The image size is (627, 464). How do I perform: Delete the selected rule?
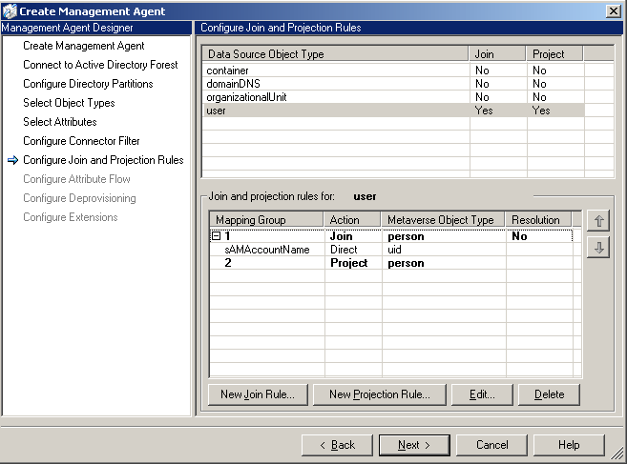point(549,394)
